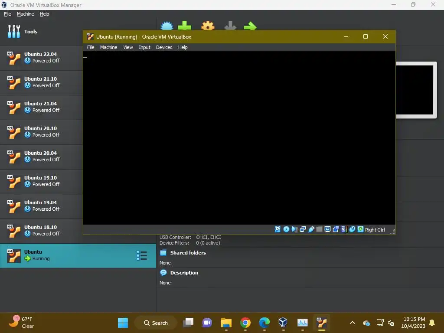Select Ubuntu 21.10 virtual machine
The image size is (444, 333).
[41, 82]
